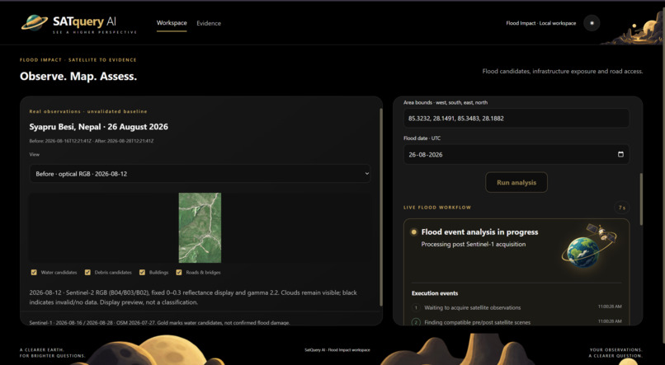Open the View dropdown showing Before optical RGB

pyautogui.click(x=200, y=174)
